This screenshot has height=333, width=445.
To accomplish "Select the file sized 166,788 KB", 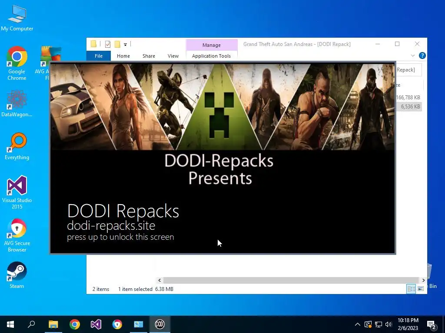I will click(408, 98).
